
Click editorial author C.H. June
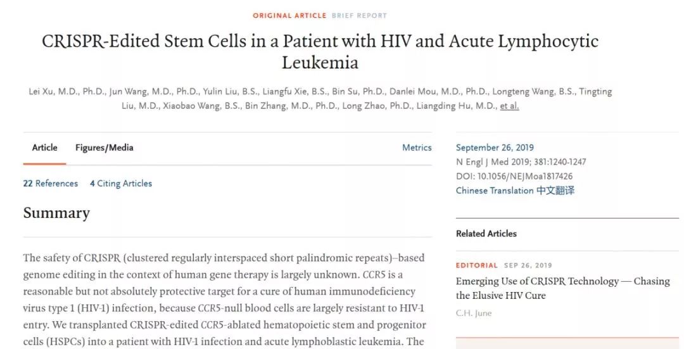[x=474, y=313]
